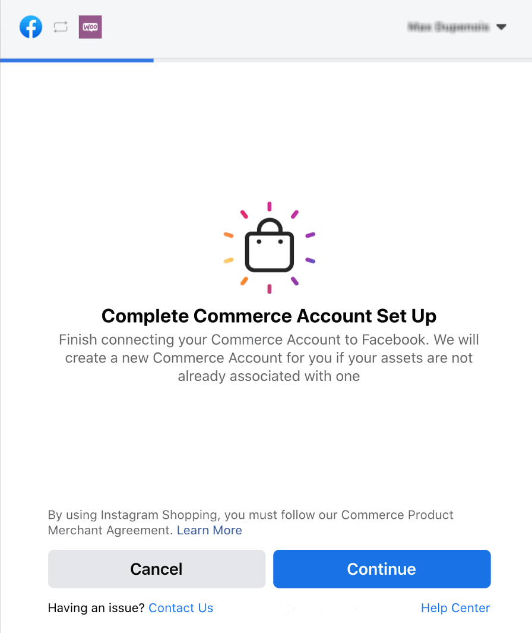Cancel the Commerce Account setup

[156, 569]
